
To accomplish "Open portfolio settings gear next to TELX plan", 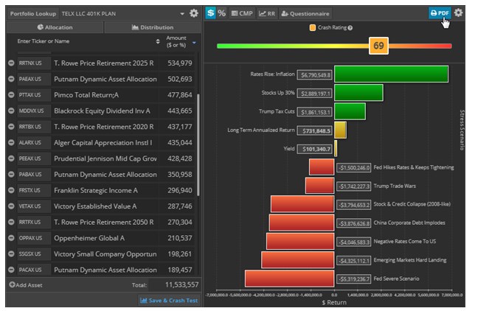I will pos(194,13).
